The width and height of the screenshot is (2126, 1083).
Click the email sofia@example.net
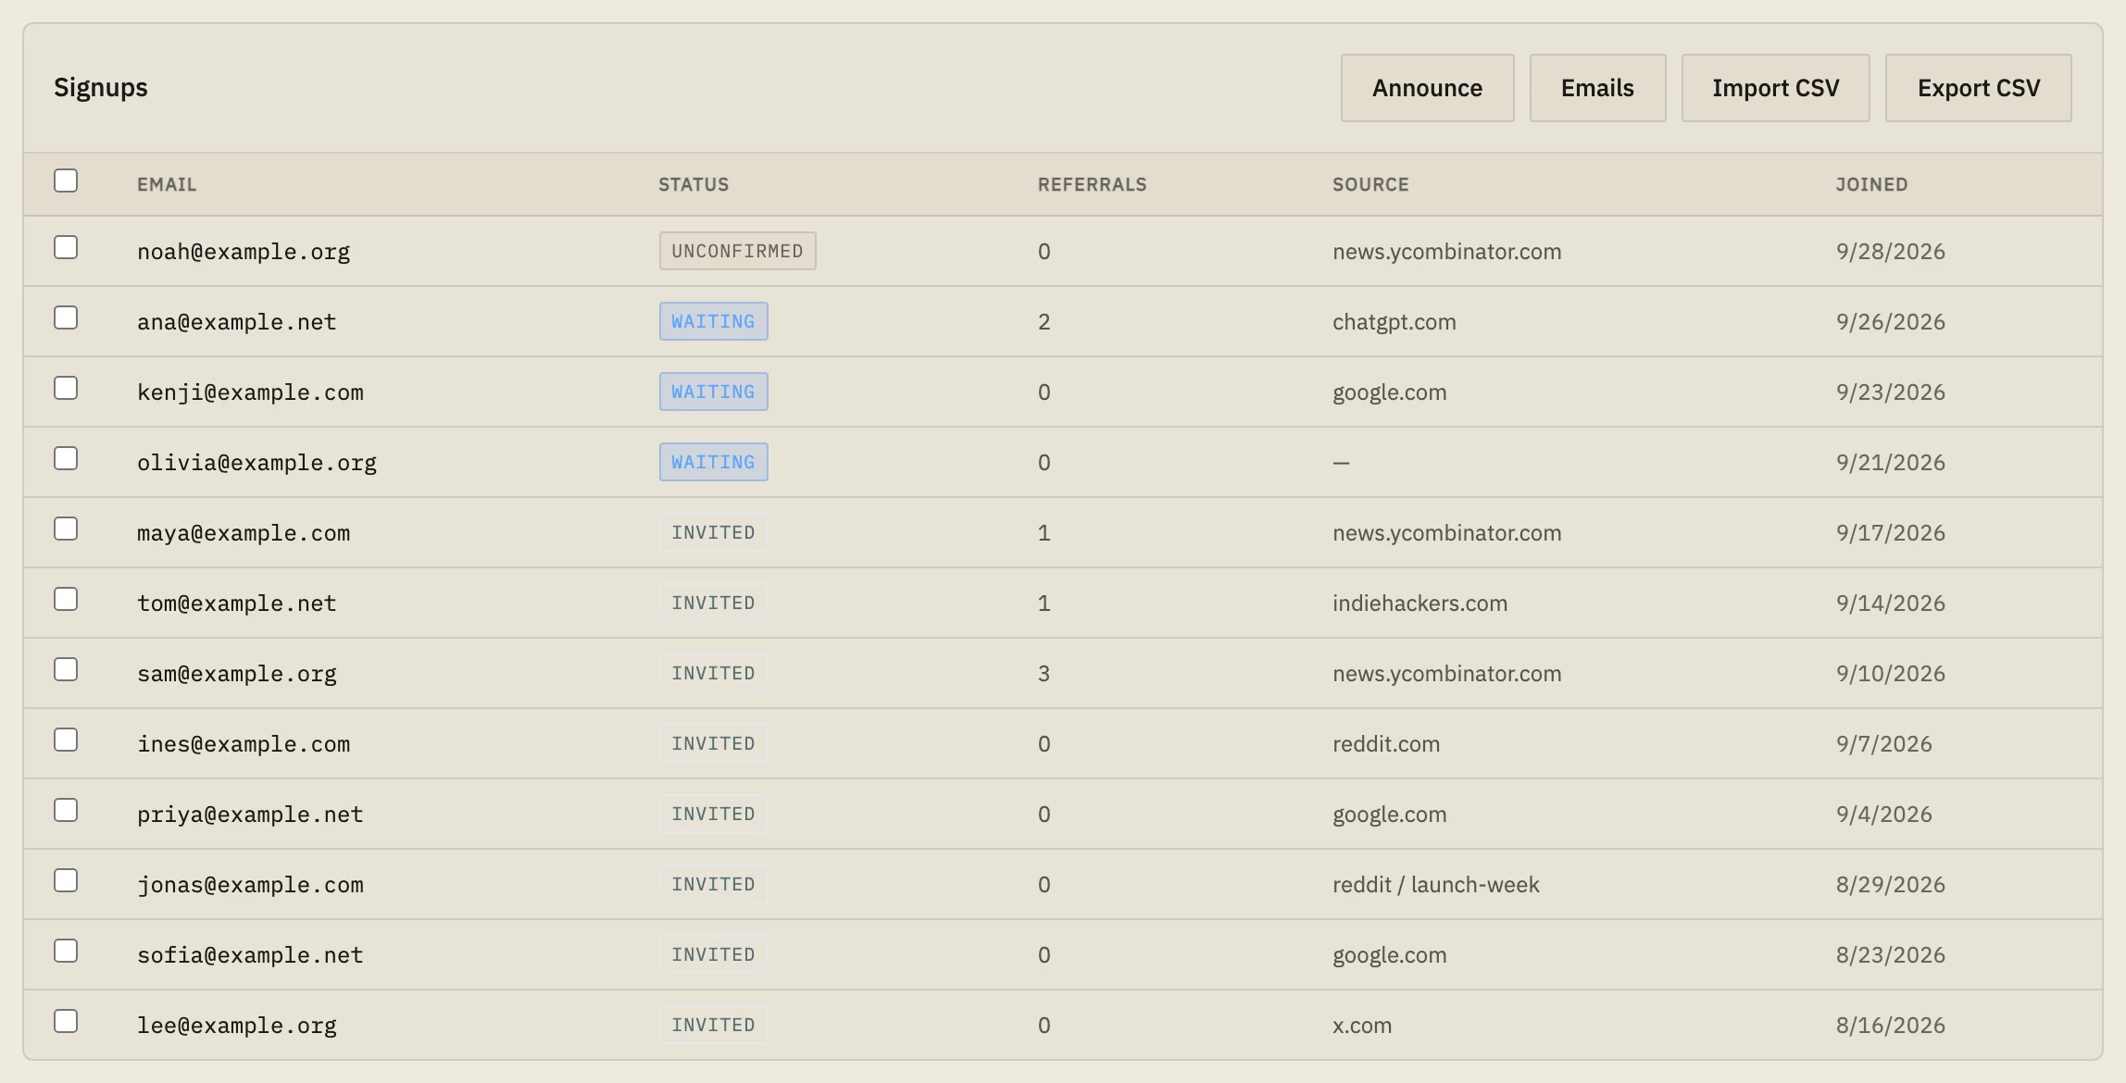(250, 955)
